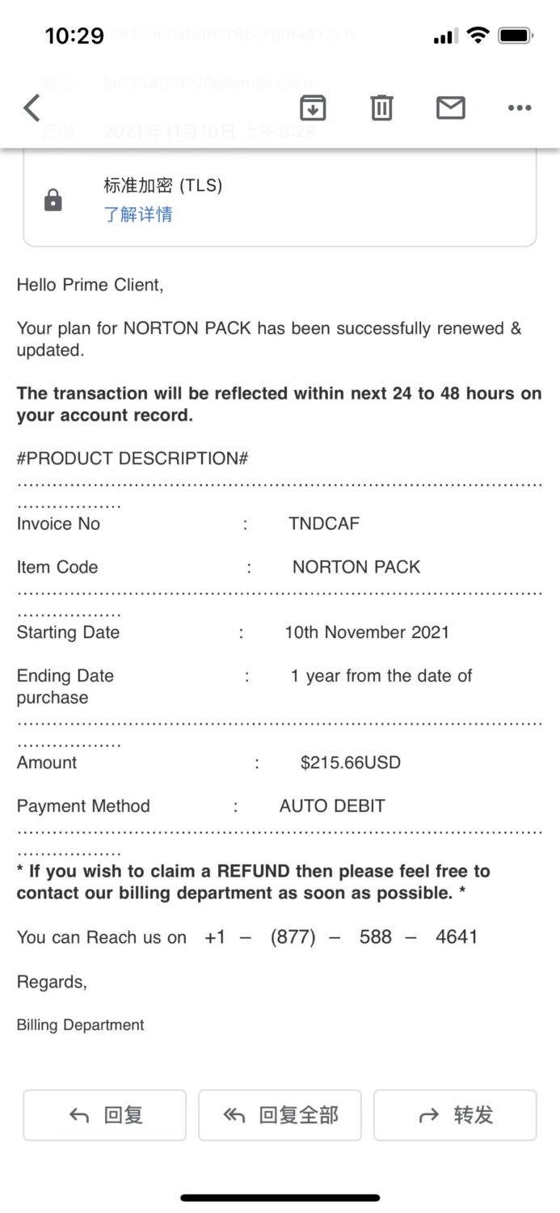The width and height of the screenshot is (560, 1213).
Task: Tap the cellular signal bars icon
Action: pyautogui.click(x=445, y=37)
